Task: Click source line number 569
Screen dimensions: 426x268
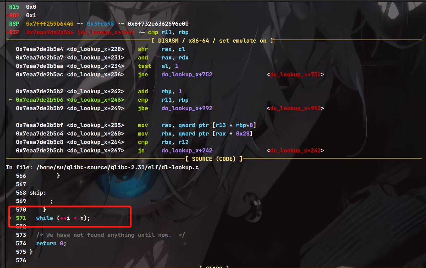Action: point(21,201)
